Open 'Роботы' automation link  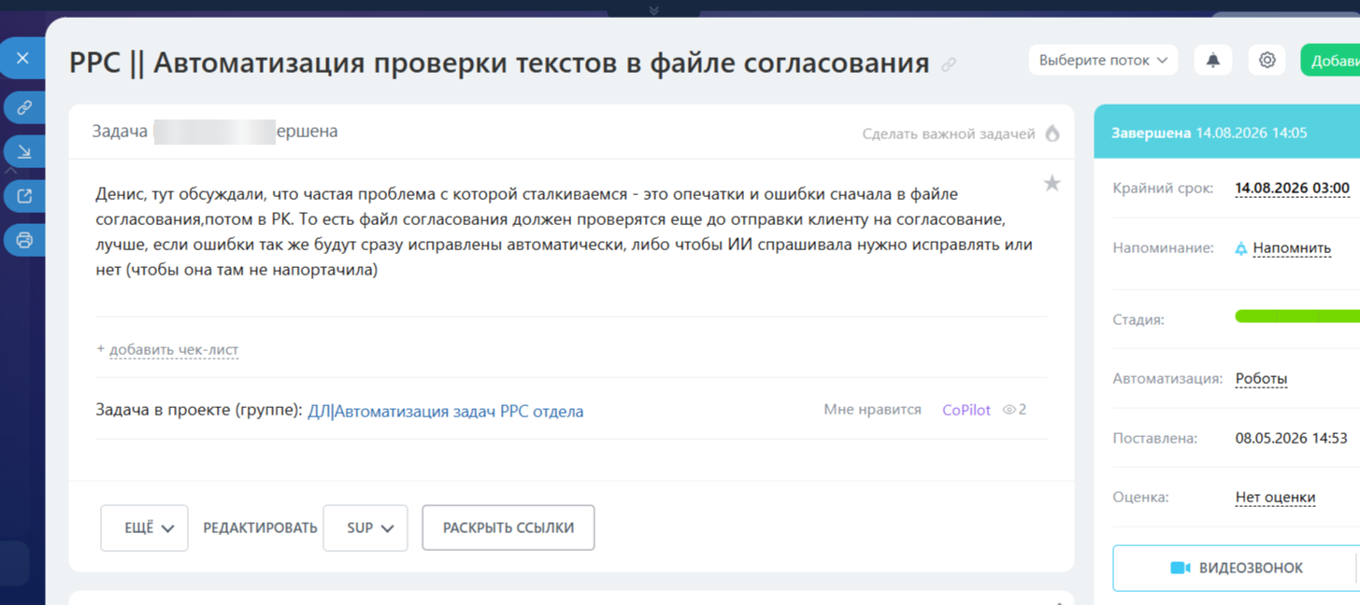coord(1261,379)
